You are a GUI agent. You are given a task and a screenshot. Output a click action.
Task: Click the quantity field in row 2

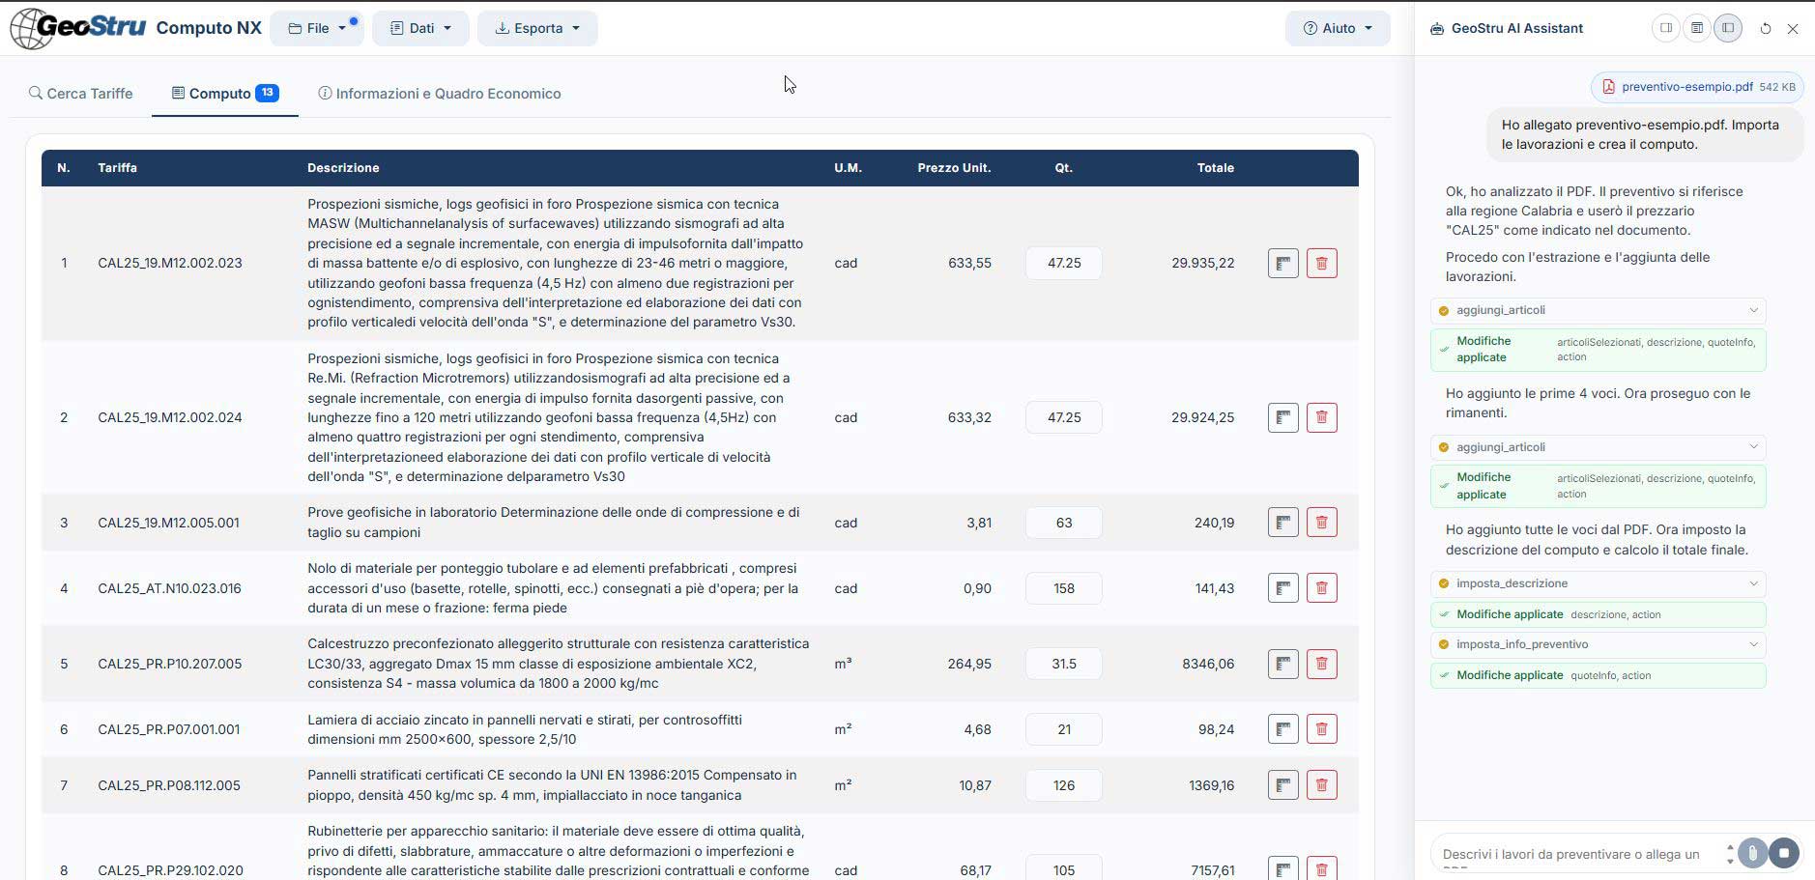pos(1063,417)
